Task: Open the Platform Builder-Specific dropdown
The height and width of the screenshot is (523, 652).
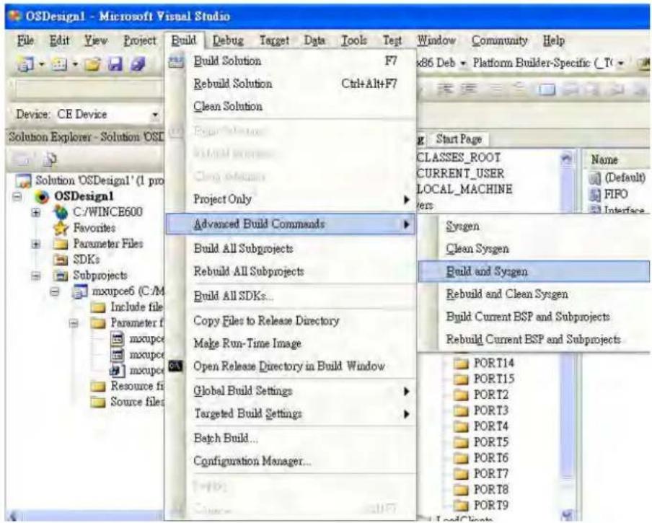Action: click(x=621, y=63)
